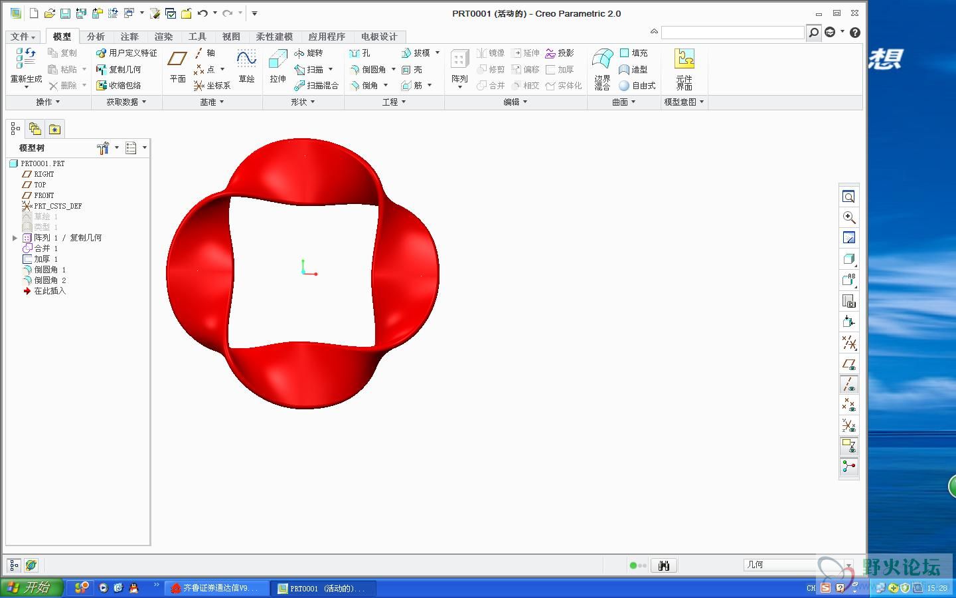This screenshot has height=598, width=956.
Task: Expand the Surfaces (曲面) group
Action: point(624,102)
